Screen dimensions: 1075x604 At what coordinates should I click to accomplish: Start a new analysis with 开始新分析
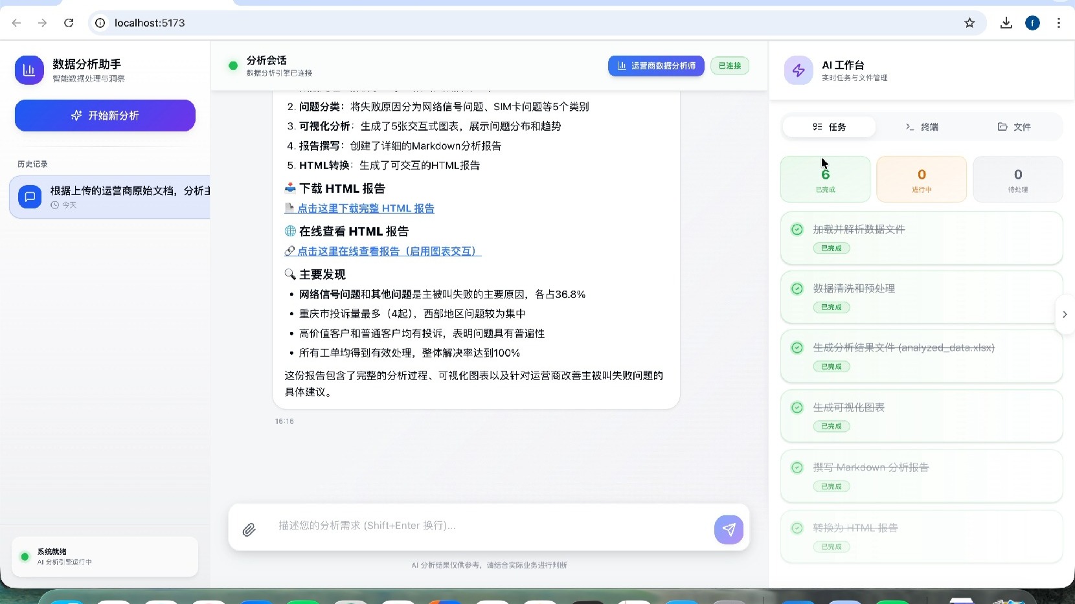(105, 115)
